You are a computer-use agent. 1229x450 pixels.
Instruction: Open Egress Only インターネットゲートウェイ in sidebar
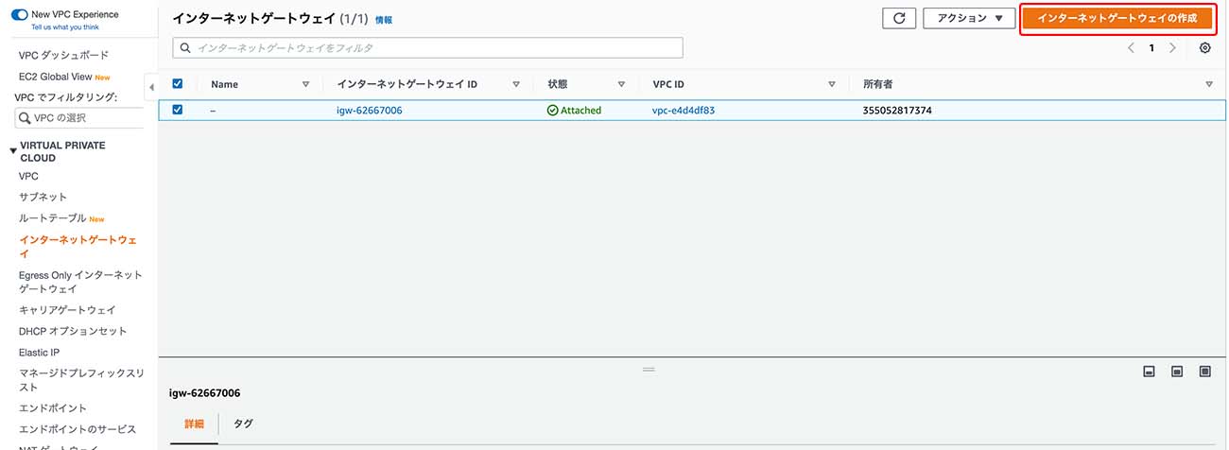coord(80,282)
